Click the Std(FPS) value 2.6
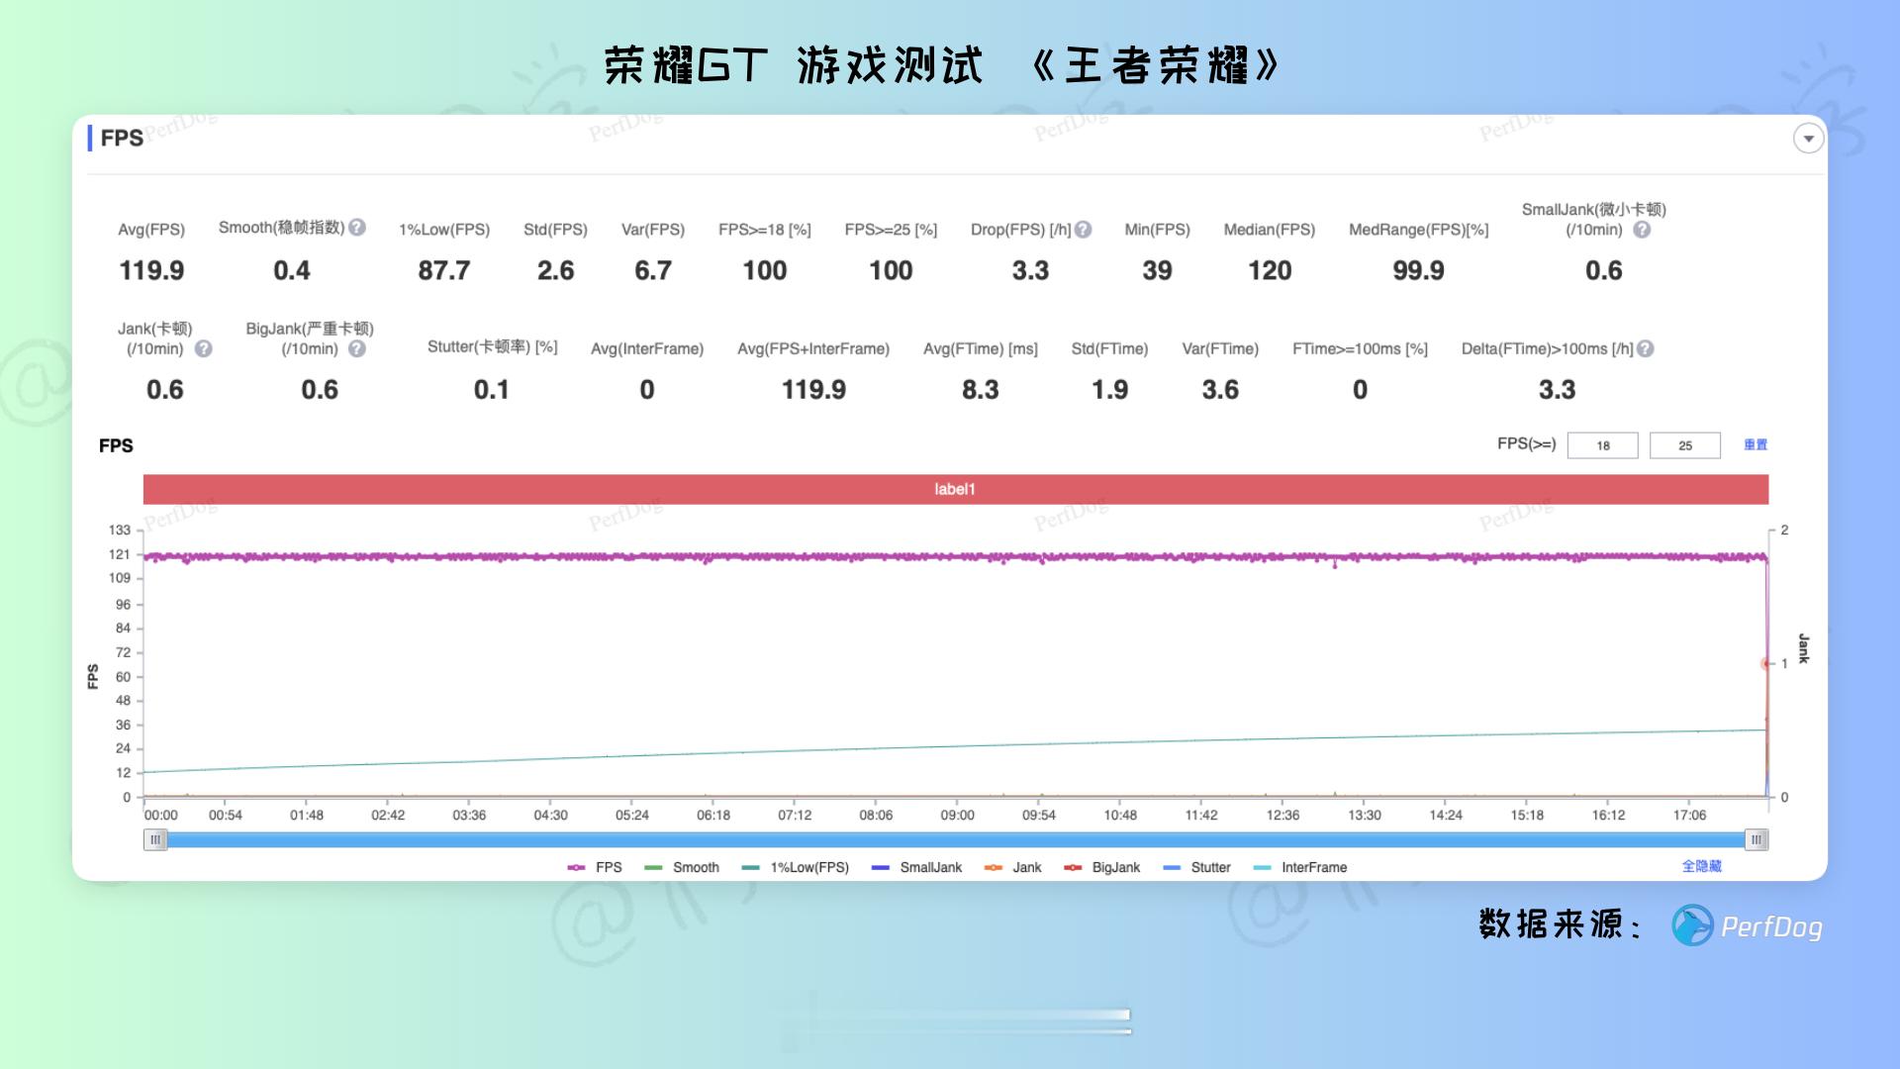1900x1069 pixels. pyautogui.click(x=555, y=270)
